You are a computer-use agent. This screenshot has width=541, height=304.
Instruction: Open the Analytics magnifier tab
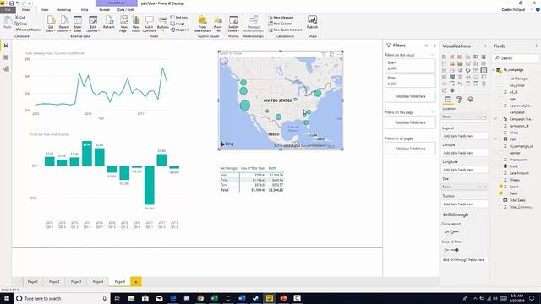pos(471,100)
